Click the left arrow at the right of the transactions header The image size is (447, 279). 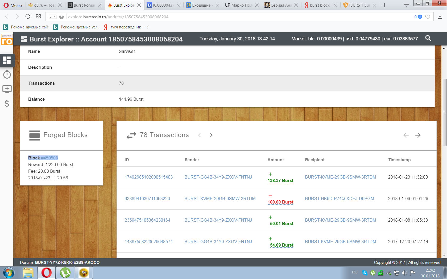[406, 135]
